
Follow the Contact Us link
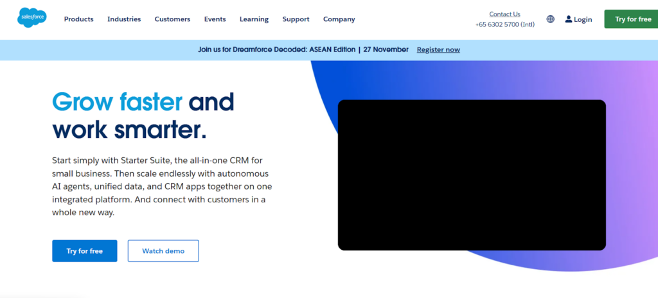tap(504, 14)
